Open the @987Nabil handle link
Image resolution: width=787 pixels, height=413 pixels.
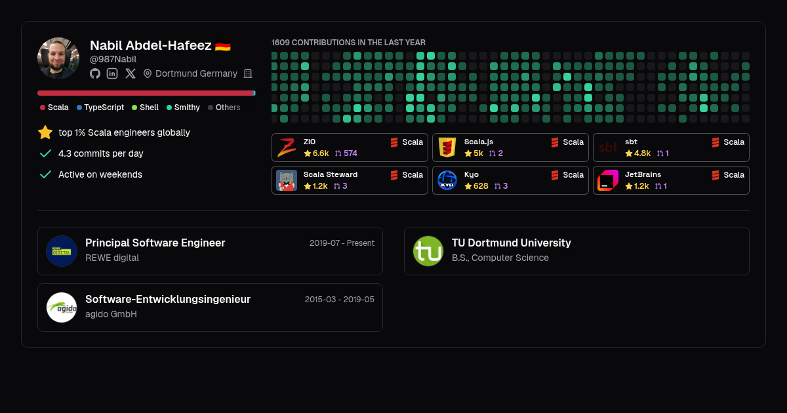pos(113,59)
